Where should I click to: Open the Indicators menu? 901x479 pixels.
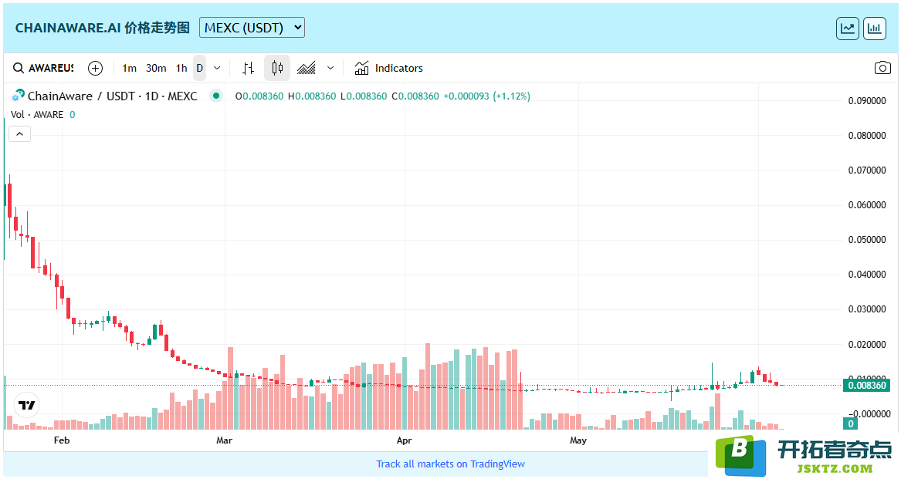click(x=389, y=69)
